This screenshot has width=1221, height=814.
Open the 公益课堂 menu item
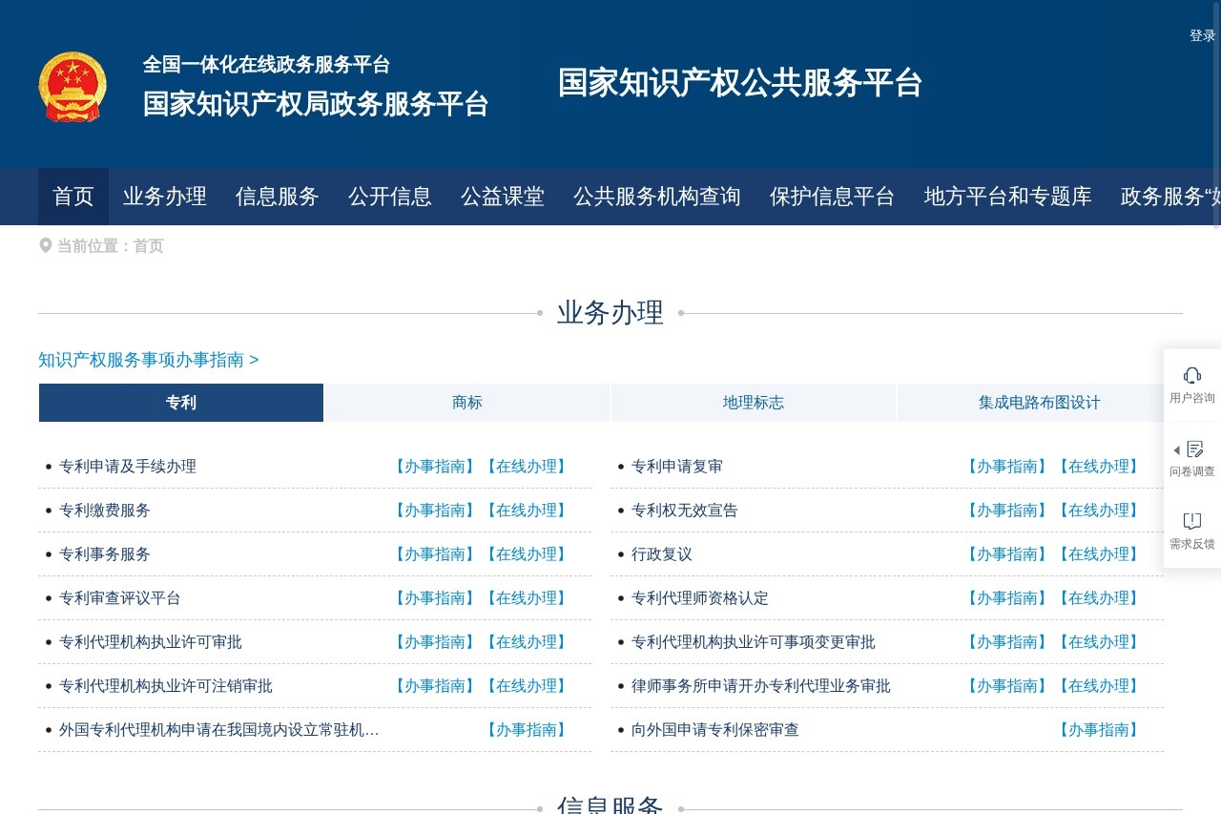[x=502, y=197]
